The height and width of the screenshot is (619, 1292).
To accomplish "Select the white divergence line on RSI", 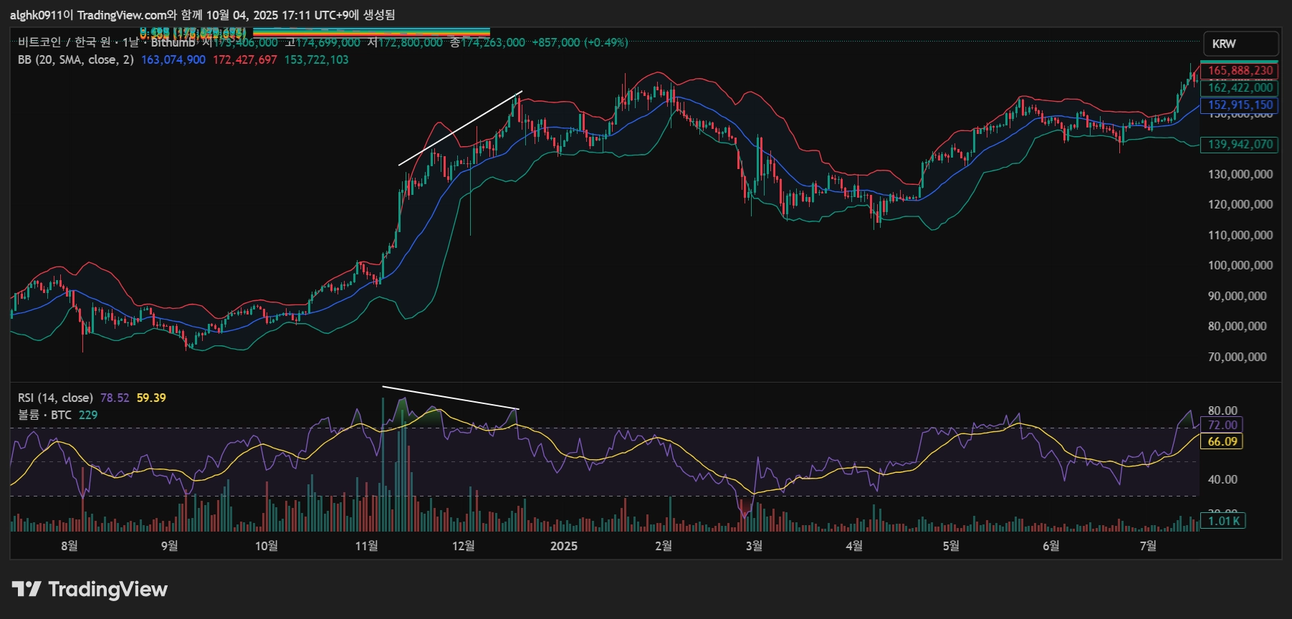I will point(450,398).
